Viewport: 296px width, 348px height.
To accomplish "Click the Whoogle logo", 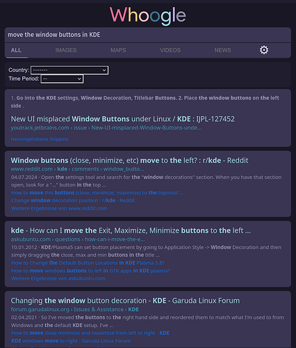I will click(x=148, y=15).
